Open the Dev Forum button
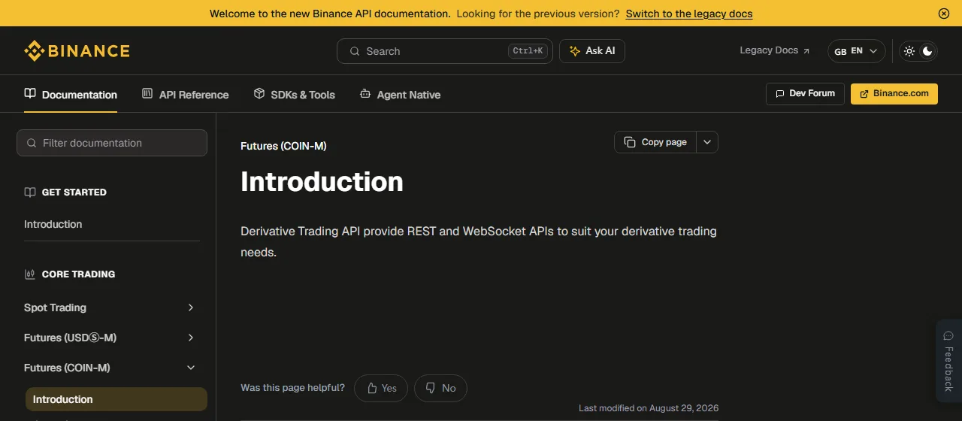Image resolution: width=962 pixels, height=421 pixels. click(x=805, y=94)
